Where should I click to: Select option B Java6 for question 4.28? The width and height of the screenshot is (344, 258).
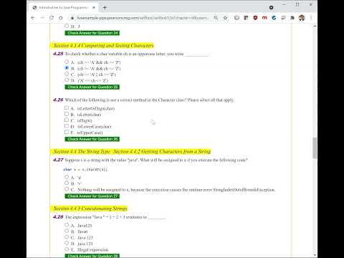coord(67,231)
